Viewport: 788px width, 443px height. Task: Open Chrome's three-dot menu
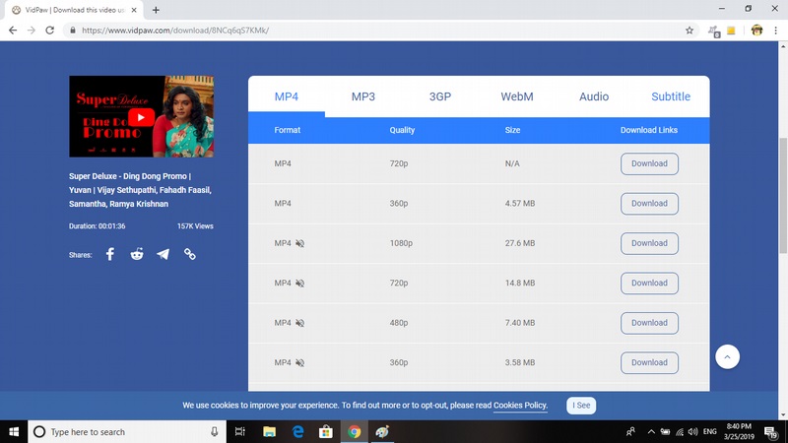tap(775, 31)
